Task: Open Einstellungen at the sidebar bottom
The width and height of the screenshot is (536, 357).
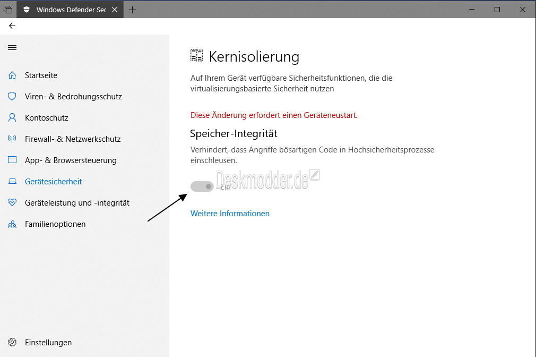Action: (48, 343)
